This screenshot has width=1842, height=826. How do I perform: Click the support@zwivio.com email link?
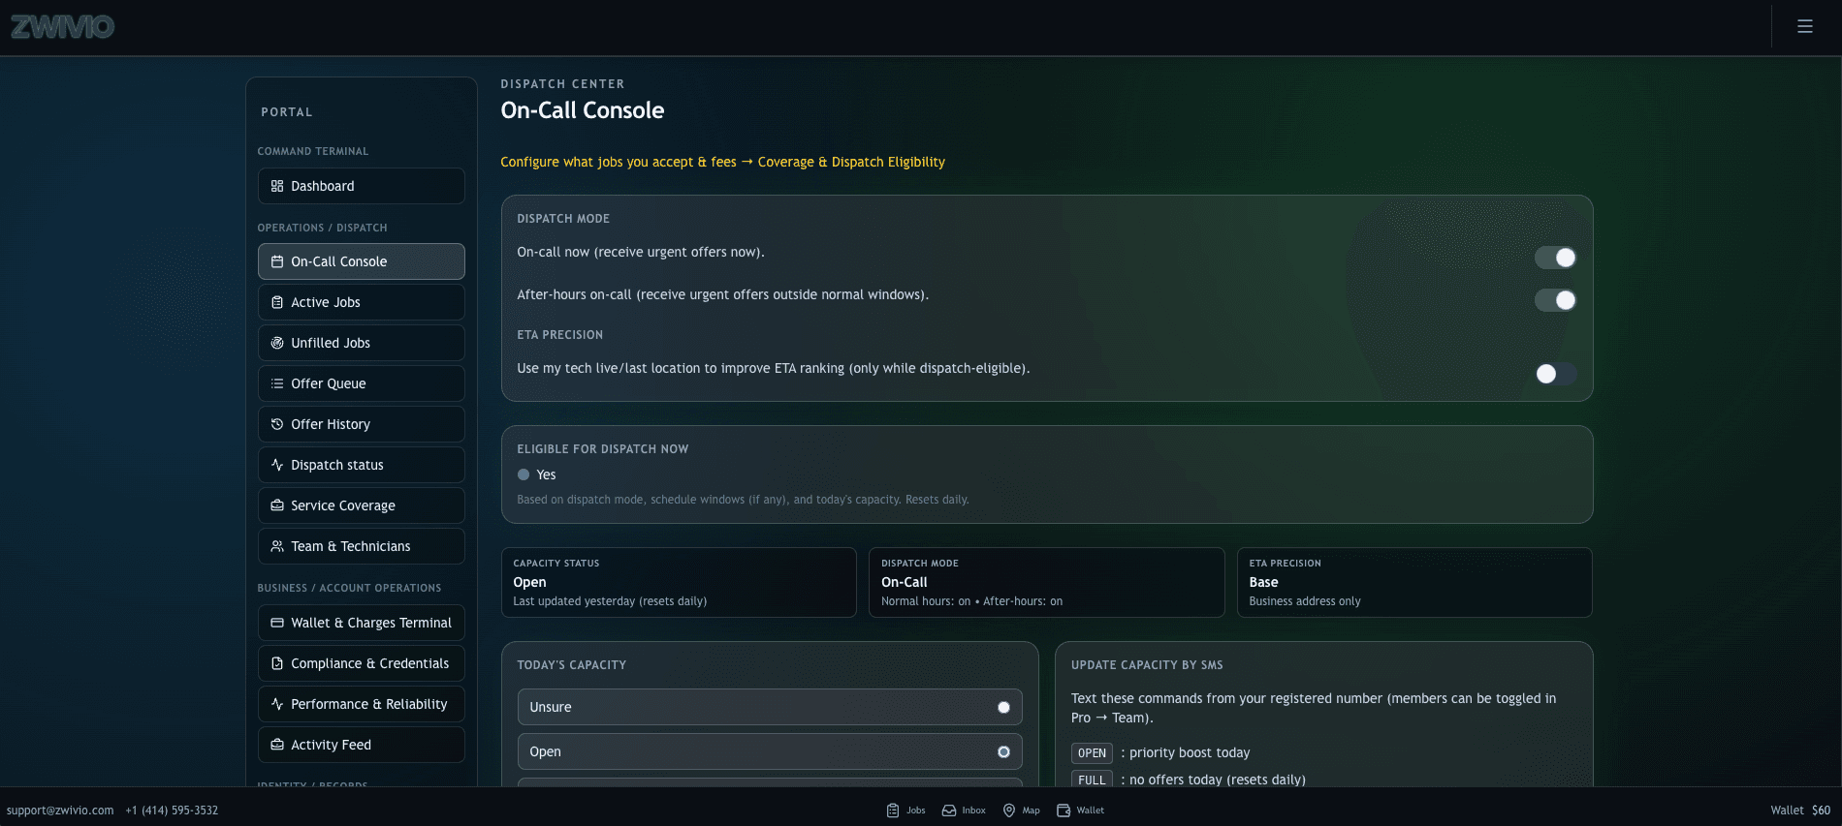(60, 811)
